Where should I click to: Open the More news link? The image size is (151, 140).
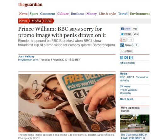pos(126,99)
